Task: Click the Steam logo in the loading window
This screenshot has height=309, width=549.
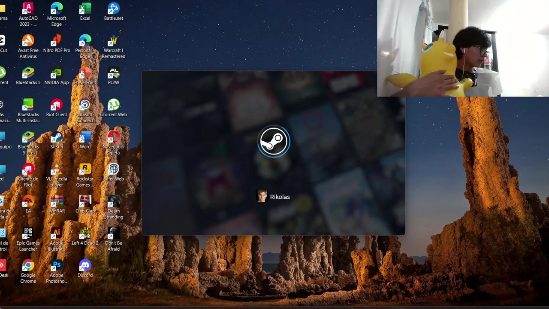Action: [274, 142]
